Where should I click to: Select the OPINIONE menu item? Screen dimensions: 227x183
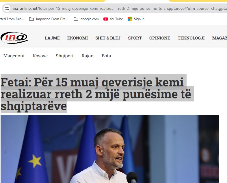point(159,38)
